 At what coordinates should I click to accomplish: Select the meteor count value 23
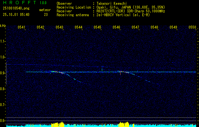pyautogui.click(x=46, y=14)
